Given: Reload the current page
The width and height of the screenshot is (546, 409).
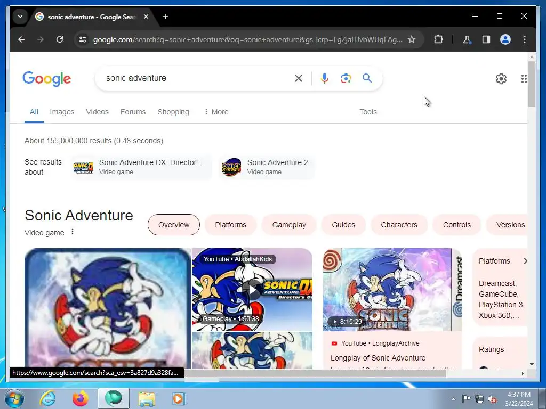Looking at the screenshot, I should pyautogui.click(x=60, y=39).
